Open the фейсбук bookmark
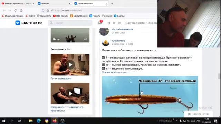Image resolution: width=221 pixels, height=124 pixels. pyautogui.click(x=119, y=16)
